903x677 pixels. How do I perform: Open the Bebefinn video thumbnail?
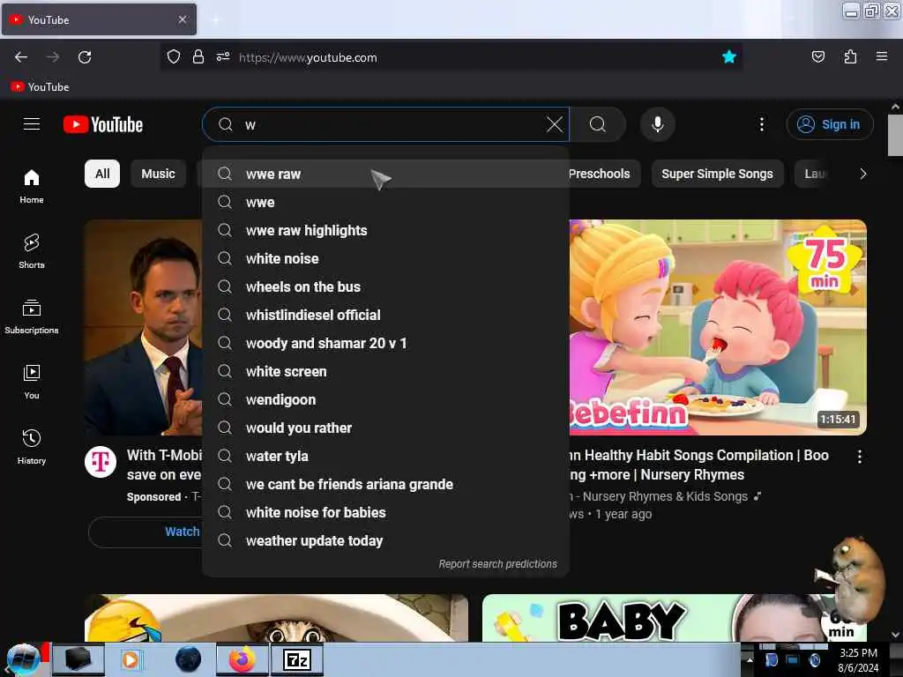coord(718,327)
